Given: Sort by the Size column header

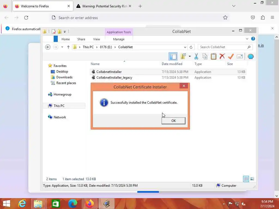Looking at the screenshot, I should (236, 64).
